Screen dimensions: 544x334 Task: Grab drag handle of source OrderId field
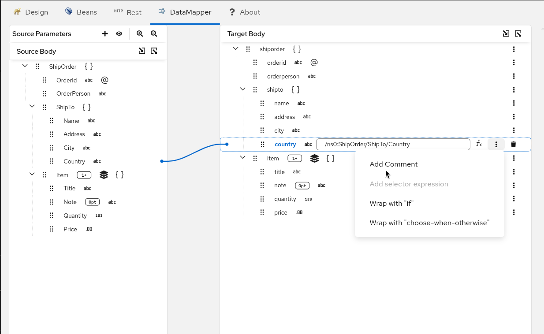pyautogui.click(x=45, y=80)
